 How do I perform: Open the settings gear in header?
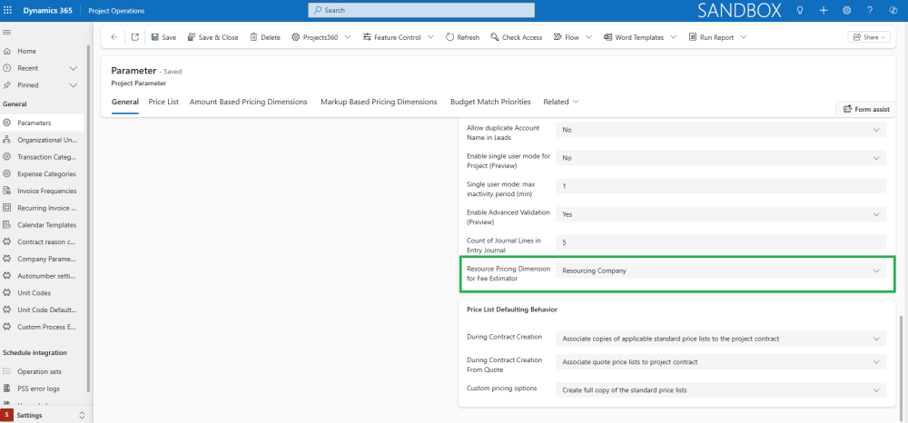(x=846, y=10)
